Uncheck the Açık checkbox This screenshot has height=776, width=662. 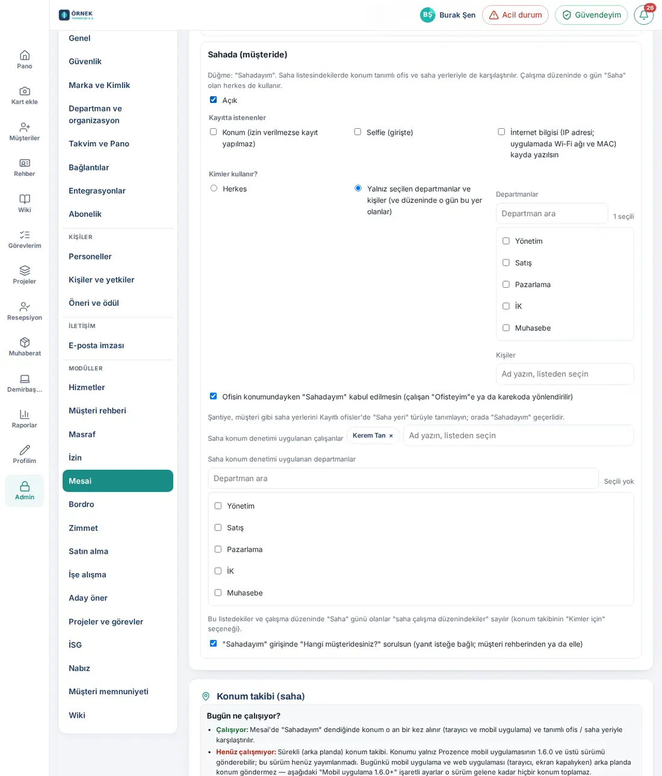(x=213, y=100)
